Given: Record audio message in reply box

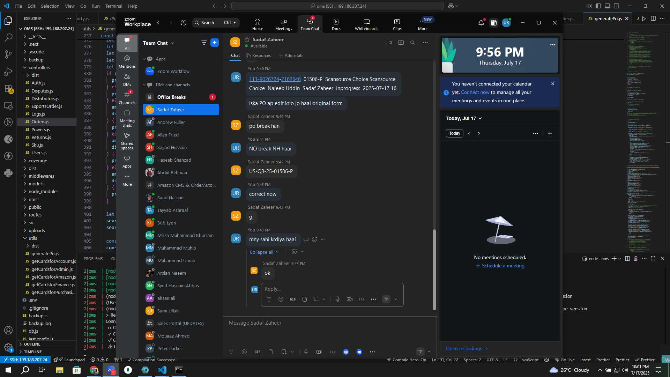Looking at the screenshot, I should click(x=337, y=299).
